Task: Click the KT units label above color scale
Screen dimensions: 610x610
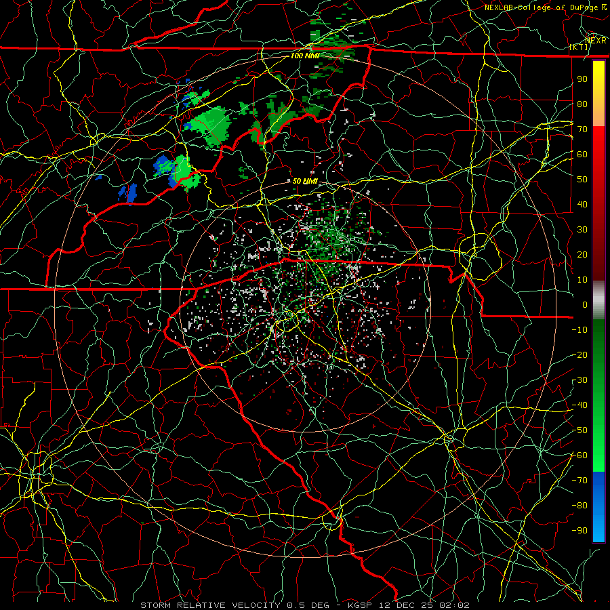Action: 579,47
